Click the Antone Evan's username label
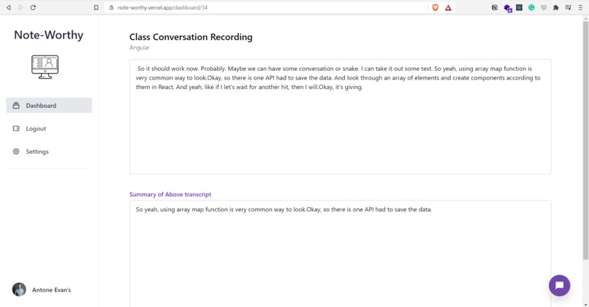The width and height of the screenshot is (589, 307). [51, 289]
